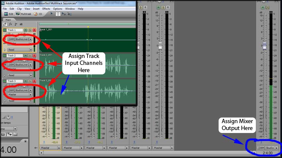Solo Track 1
This screenshot has height=158, width=282.
pos(30,30)
